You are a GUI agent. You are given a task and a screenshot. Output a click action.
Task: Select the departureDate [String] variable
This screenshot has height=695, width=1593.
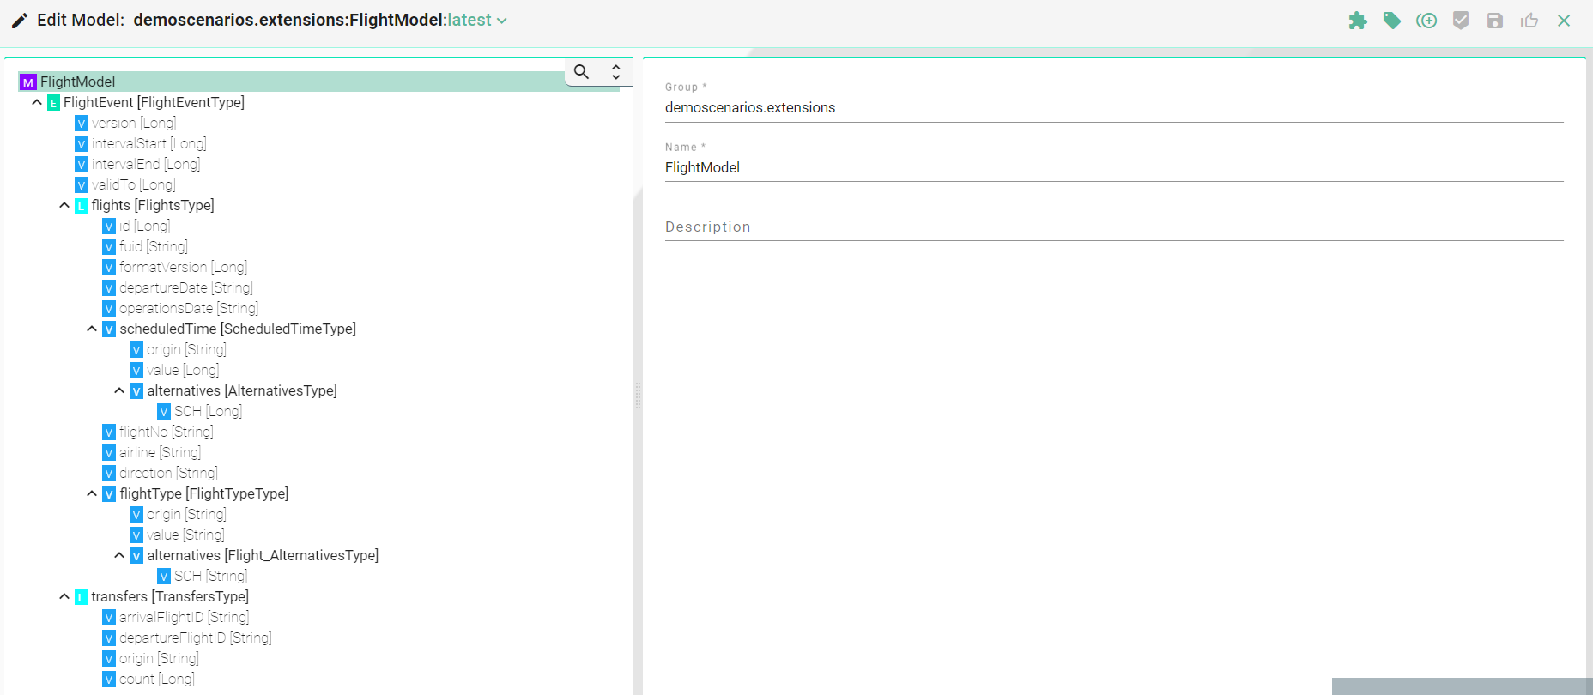(185, 288)
